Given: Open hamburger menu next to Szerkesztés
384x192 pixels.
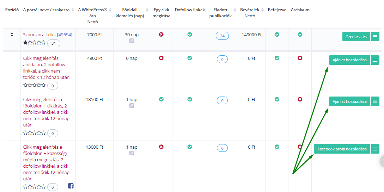Looking at the screenshot, I should (x=375, y=36).
